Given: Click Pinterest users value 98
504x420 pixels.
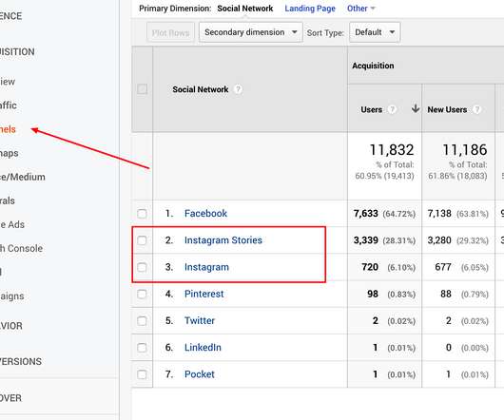Looking at the screenshot, I should [373, 294].
